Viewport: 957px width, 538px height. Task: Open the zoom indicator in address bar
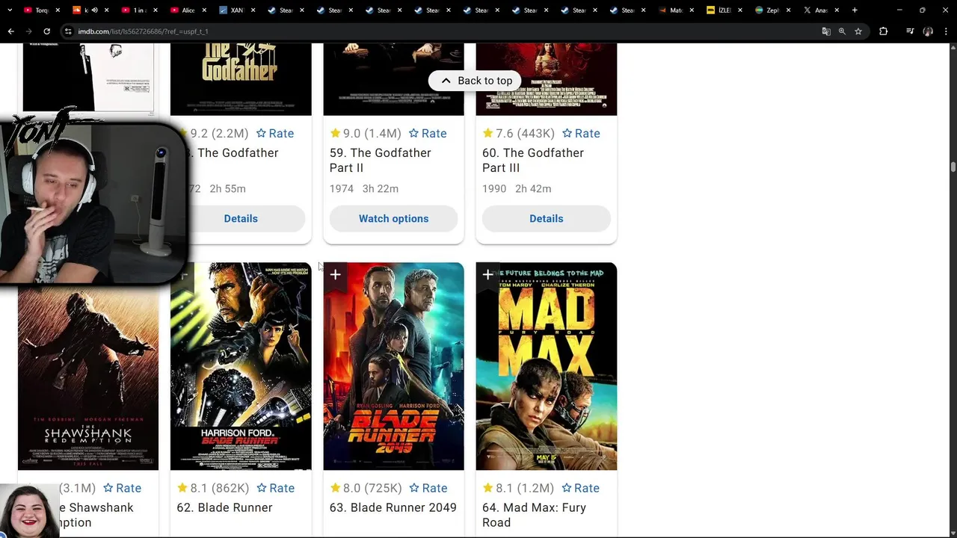(x=842, y=31)
